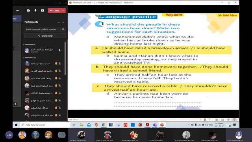The width and height of the screenshot is (252, 142).
Task: Switch to Microsoft Teams on the taskbar
Action: [155, 125]
